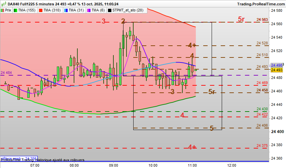Click the red 24 563 level label
The image size is (286, 168).
[262, 19]
